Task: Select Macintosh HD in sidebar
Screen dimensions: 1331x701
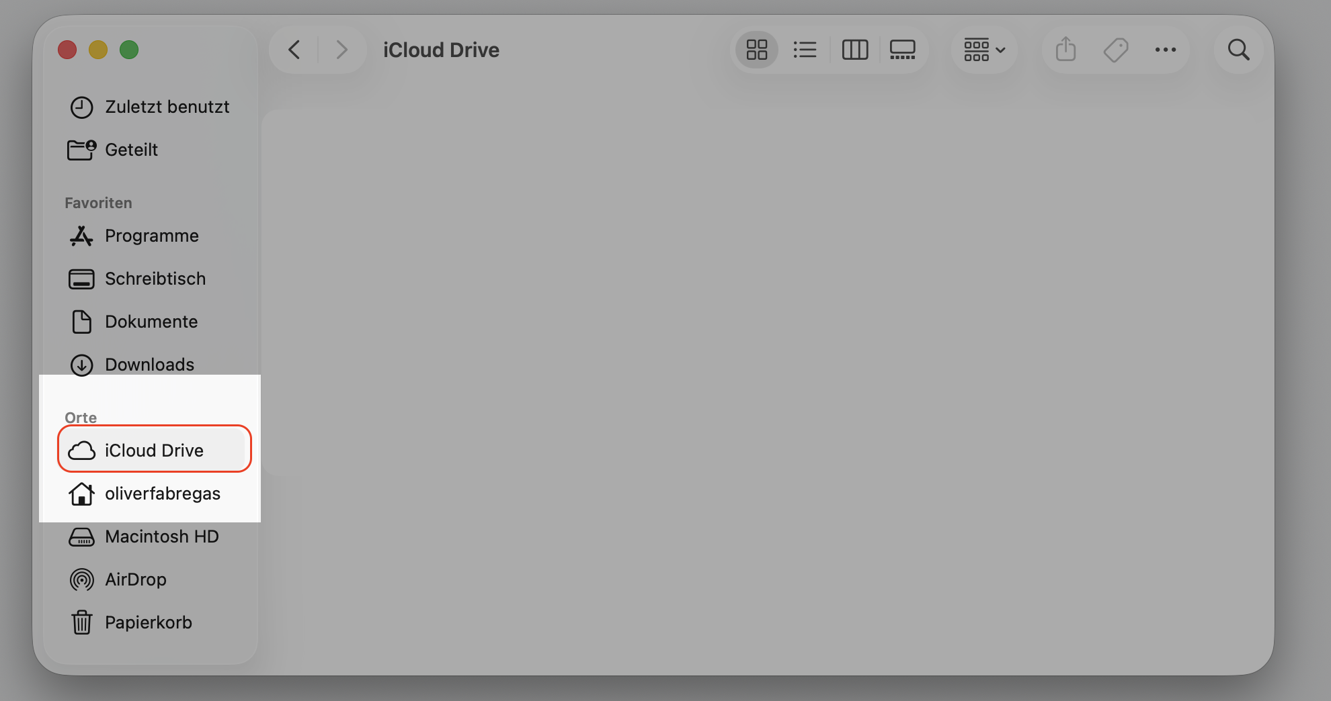Action: coord(151,536)
